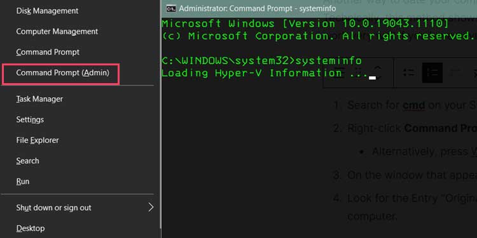
Task: Open the Run dialog entry
Action: 22,182
